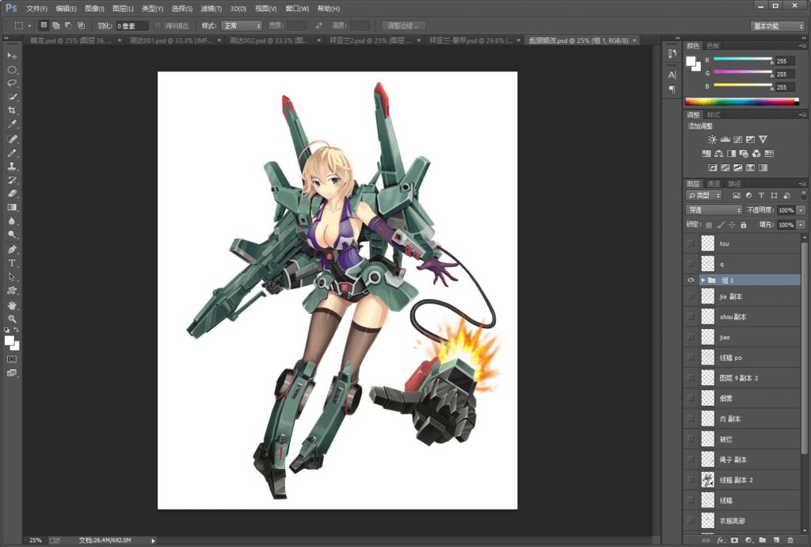Viewport: 811px width, 547px height.
Task: Add Channel Mixer adjustment icon
Action: tap(756, 153)
